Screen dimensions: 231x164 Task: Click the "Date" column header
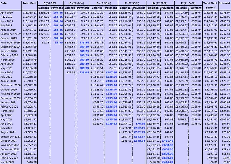(4, 3)
